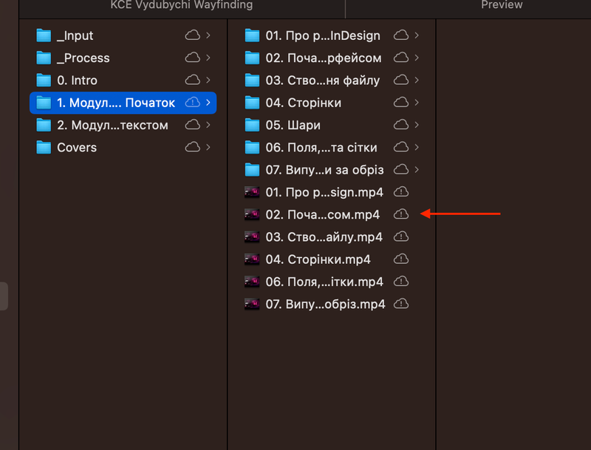Click cloud icon beside 01. Про р…InDesign folder

click(403, 35)
